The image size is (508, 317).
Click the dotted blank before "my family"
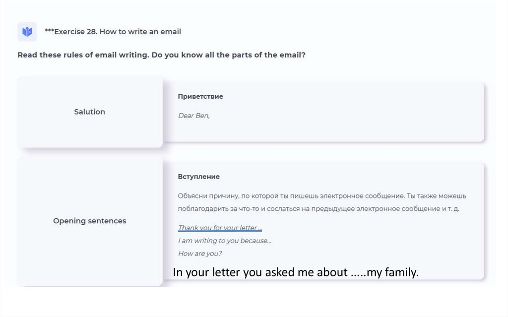pos(358,273)
